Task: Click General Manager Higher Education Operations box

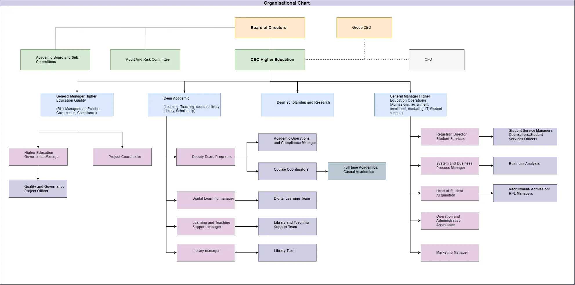Action: pos(410,104)
